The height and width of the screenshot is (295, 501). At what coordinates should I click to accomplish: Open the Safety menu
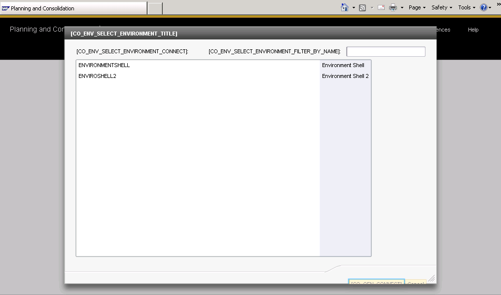[x=441, y=7]
